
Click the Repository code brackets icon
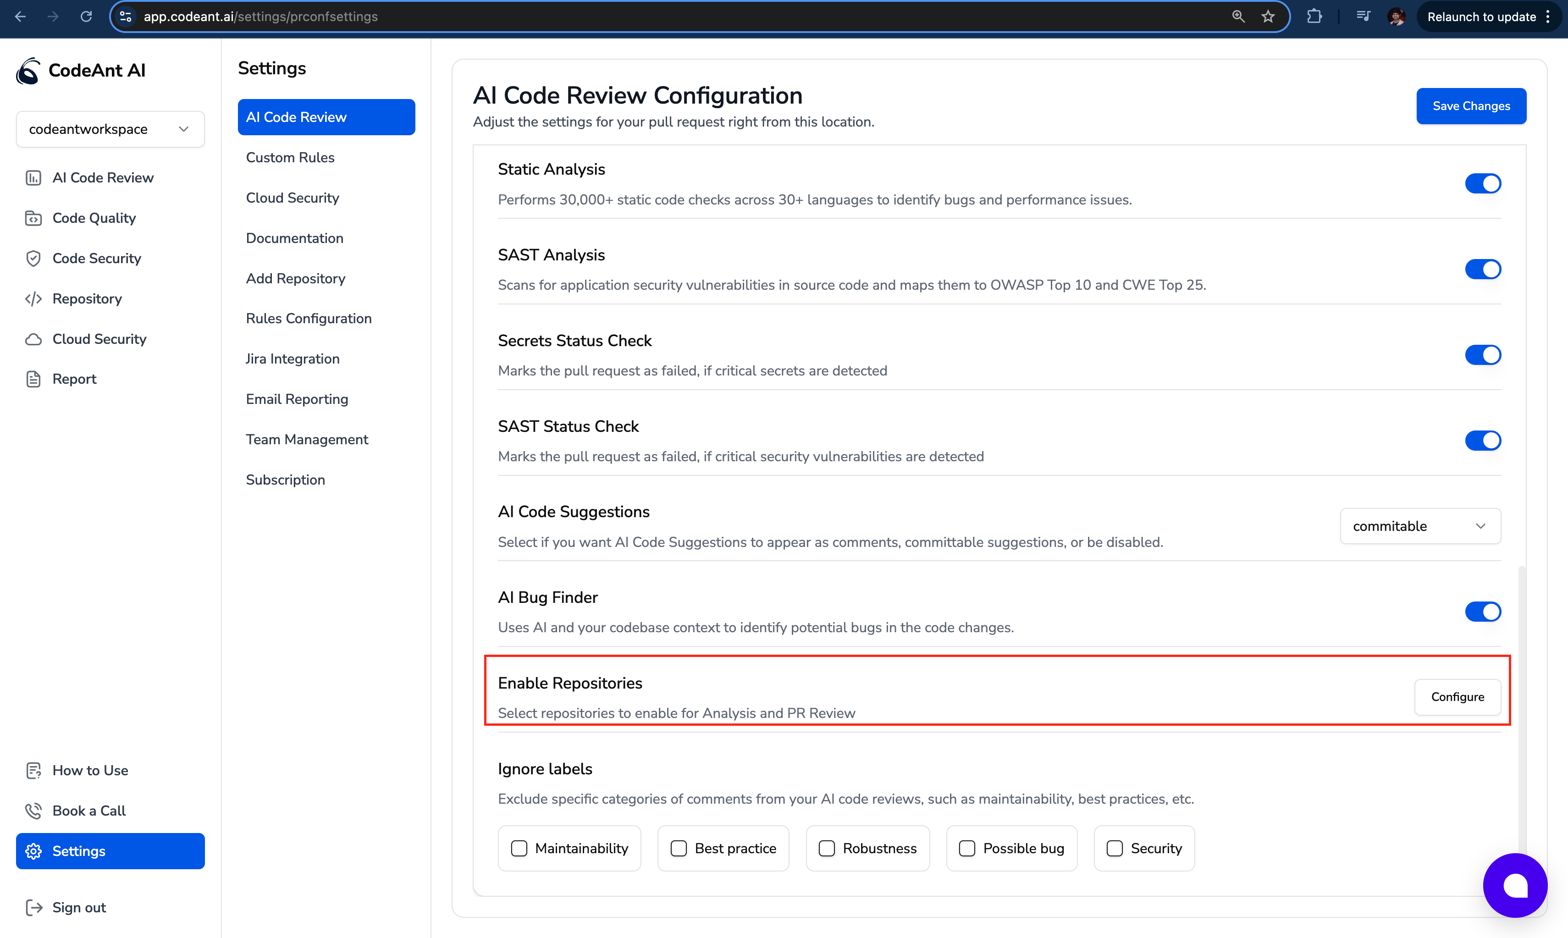(x=33, y=299)
